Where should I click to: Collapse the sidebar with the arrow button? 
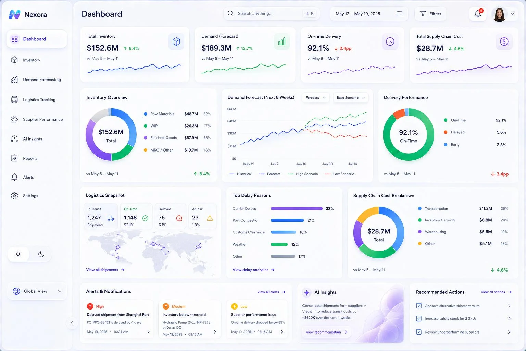pyautogui.click(x=72, y=323)
